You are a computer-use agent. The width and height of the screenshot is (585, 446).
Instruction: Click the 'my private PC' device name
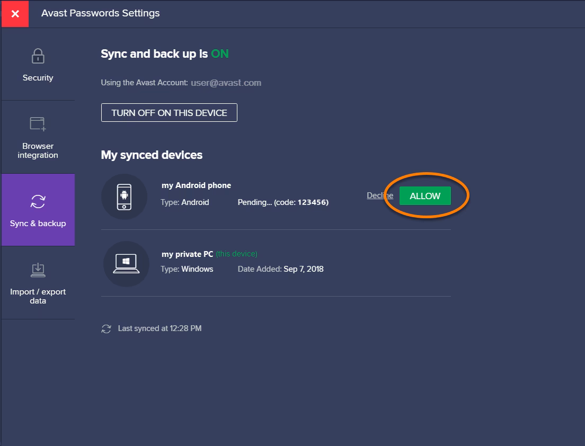click(187, 254)
